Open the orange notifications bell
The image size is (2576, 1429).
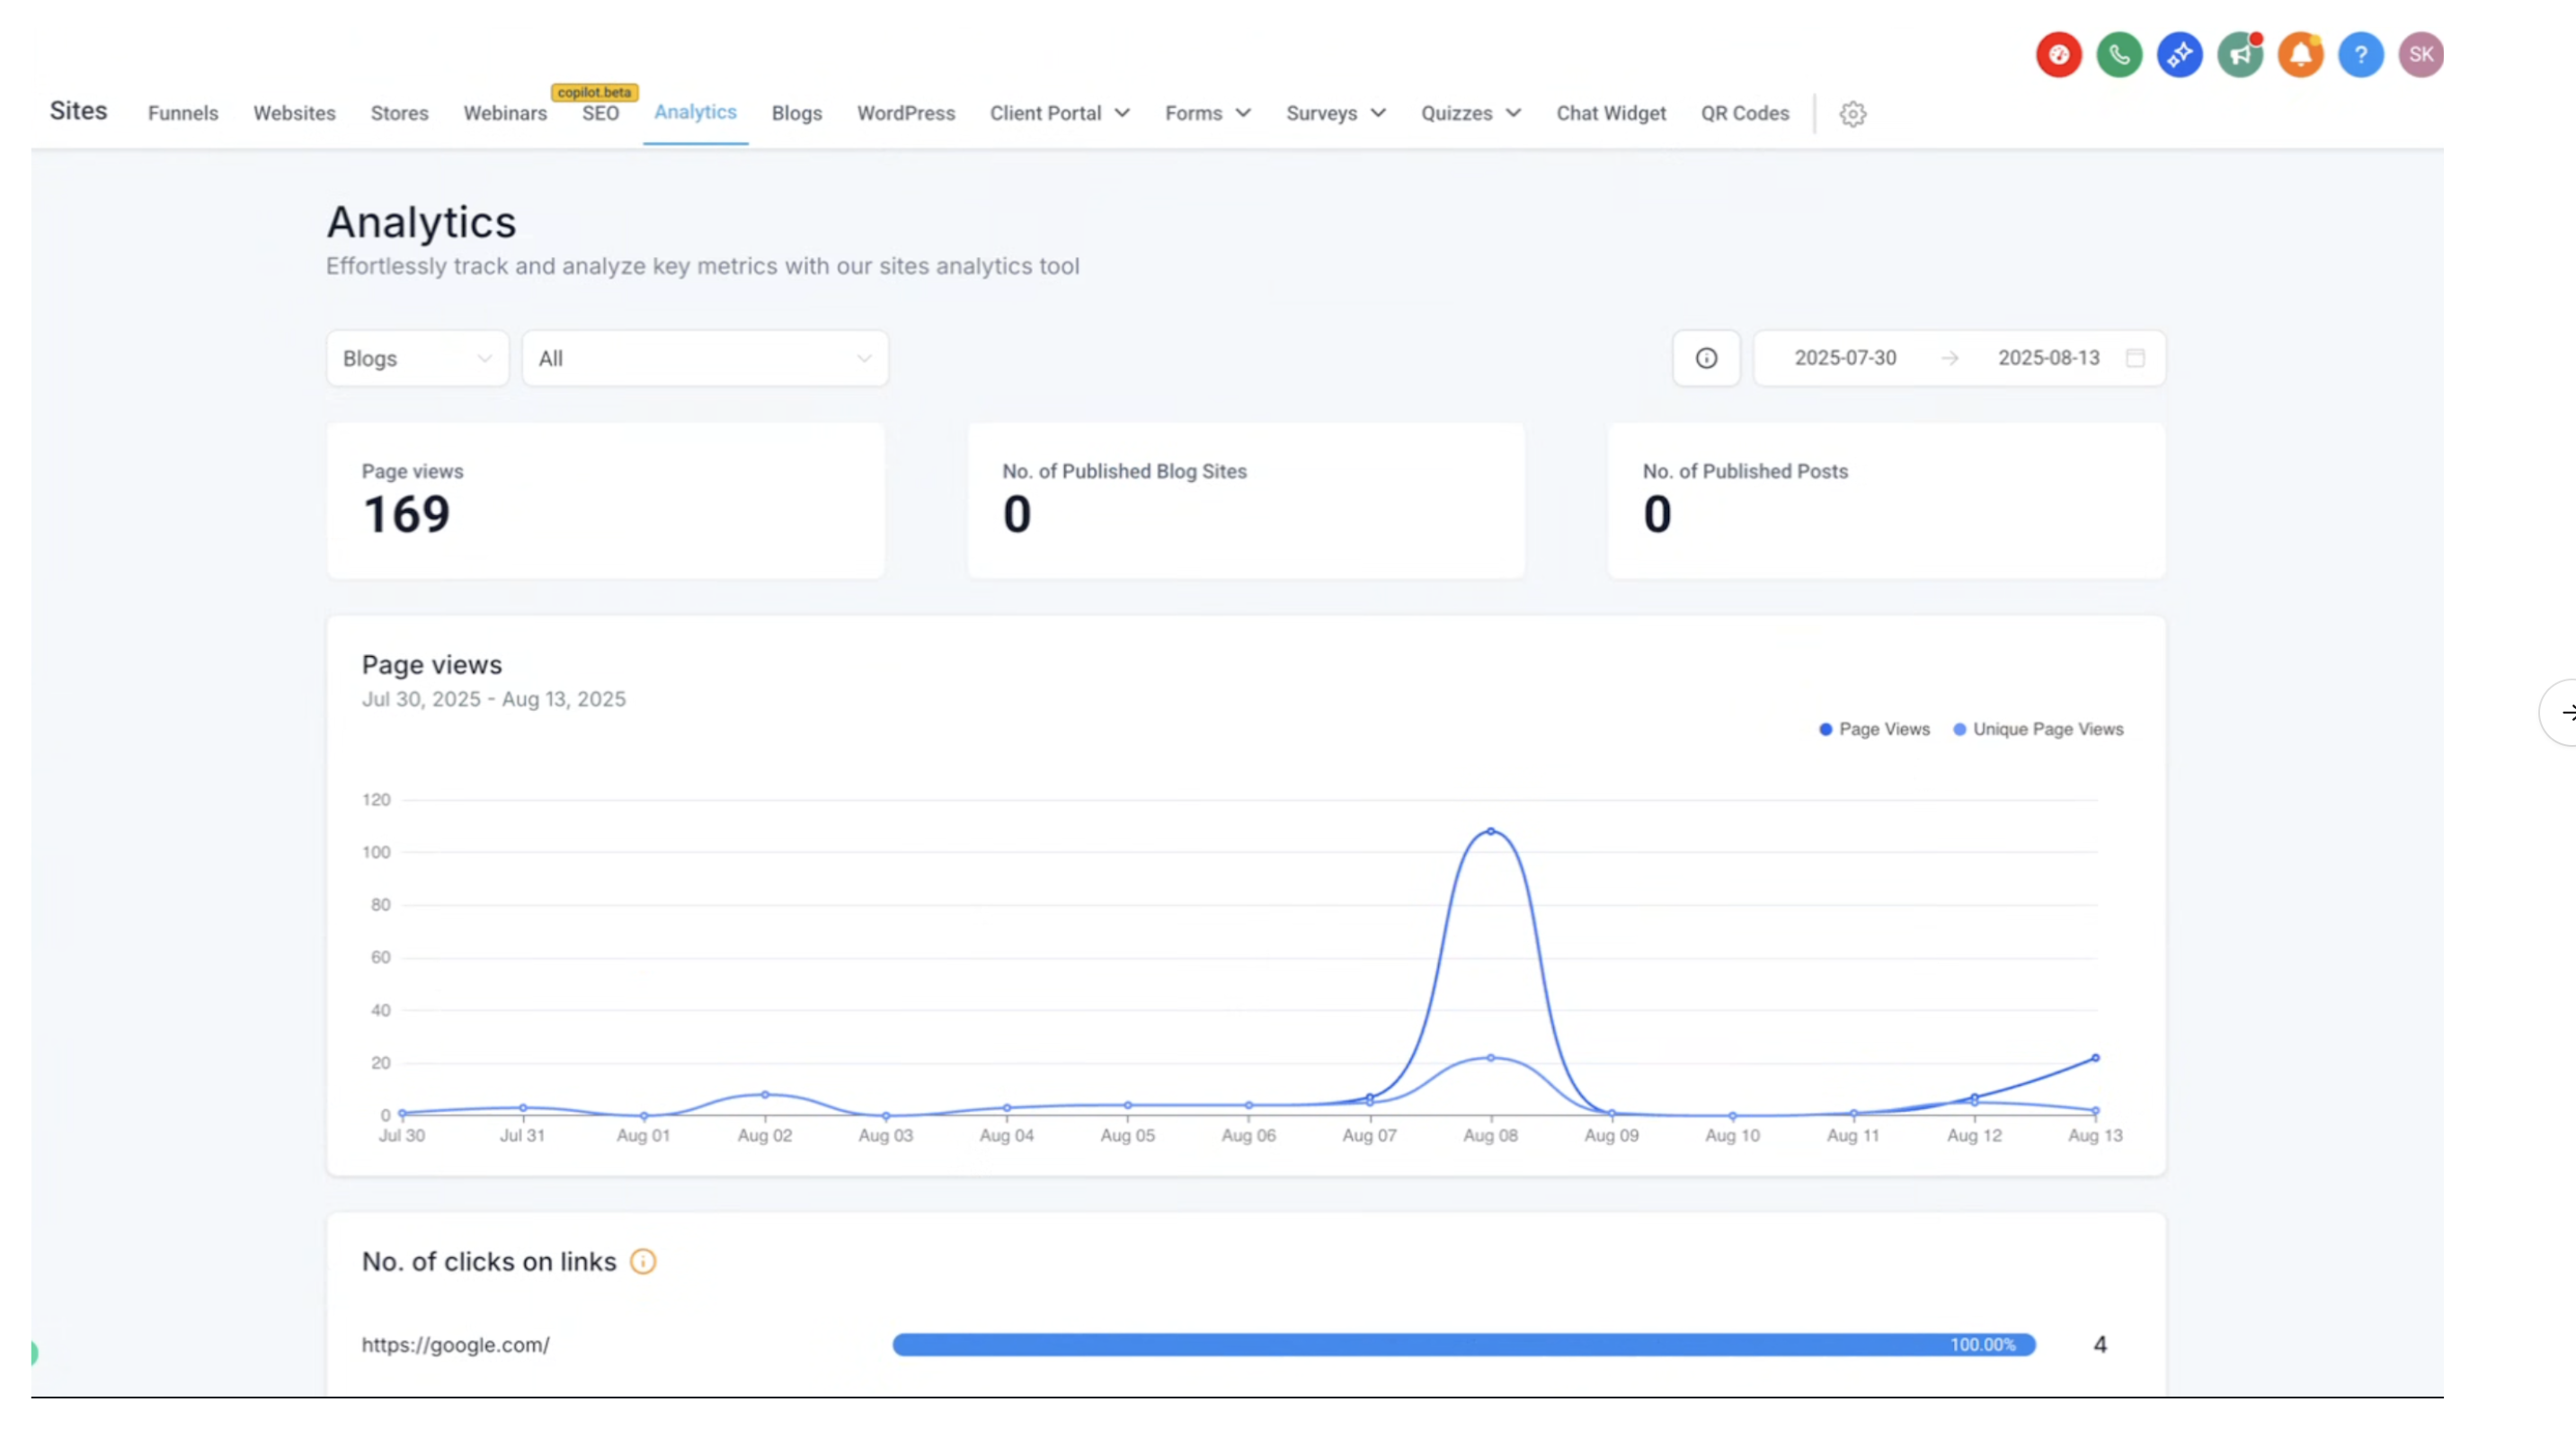[2300, 54]
